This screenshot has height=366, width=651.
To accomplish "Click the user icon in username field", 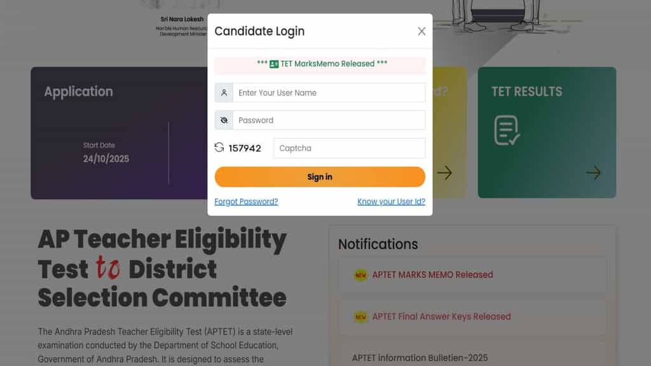I will 223,92.
